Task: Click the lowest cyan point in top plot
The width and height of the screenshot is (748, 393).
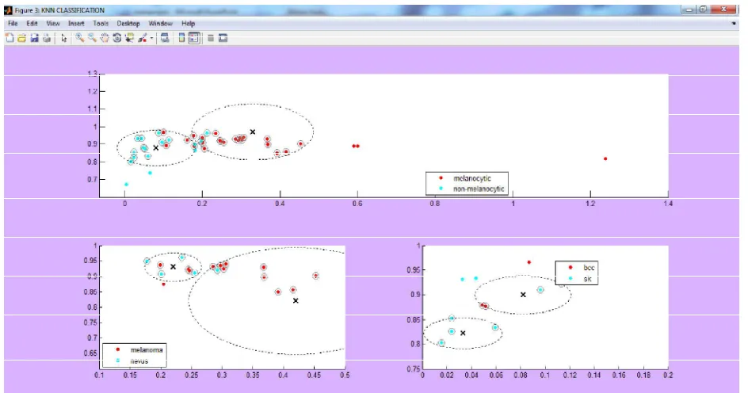Action: tap(127, 184)
